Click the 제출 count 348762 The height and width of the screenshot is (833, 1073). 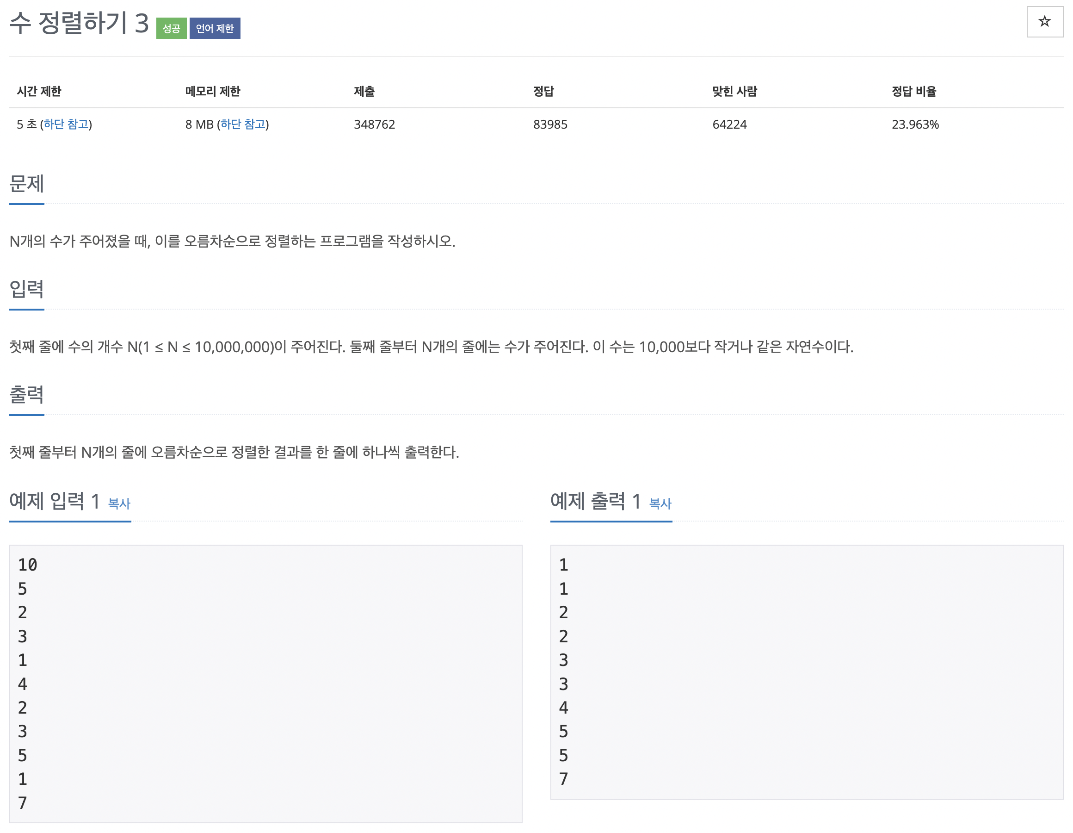[374, 124]
